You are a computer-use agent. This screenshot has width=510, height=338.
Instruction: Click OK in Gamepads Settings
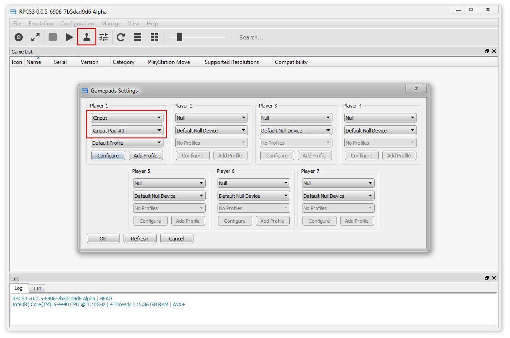pyautogui.click(x=103, y=239)
